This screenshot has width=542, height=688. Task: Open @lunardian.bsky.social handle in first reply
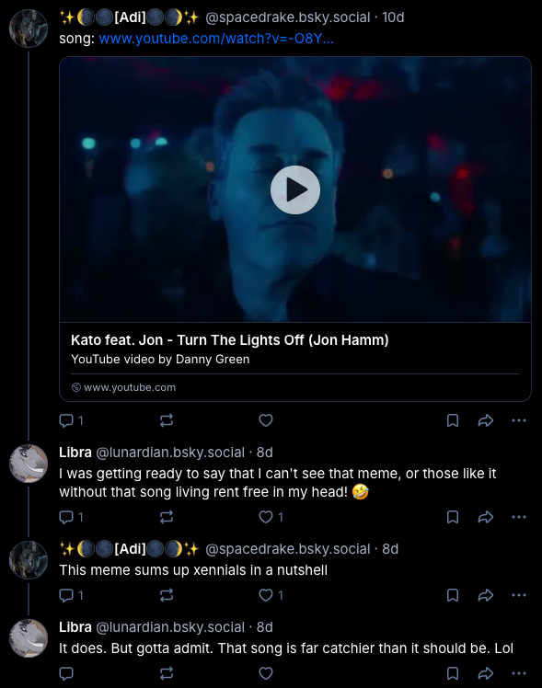pyautogui.click(x=170, y=453)
